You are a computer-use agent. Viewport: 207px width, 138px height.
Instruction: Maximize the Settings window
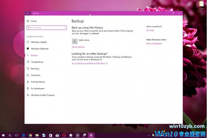pyautogui.click(x=173, y=13)
